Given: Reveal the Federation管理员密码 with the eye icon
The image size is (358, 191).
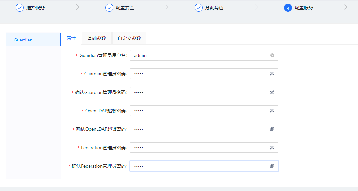Looking at the screenshot, I should [272, 148].
